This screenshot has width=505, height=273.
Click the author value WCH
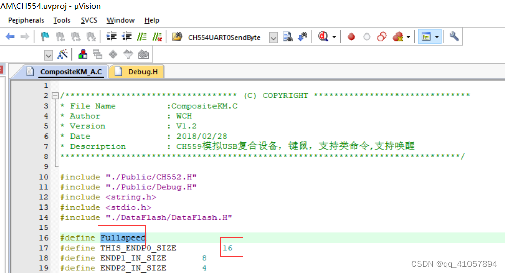(184, 116)
